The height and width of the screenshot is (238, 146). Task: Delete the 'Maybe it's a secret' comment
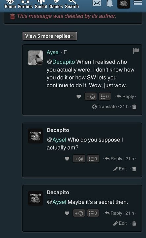coord(134,223)
